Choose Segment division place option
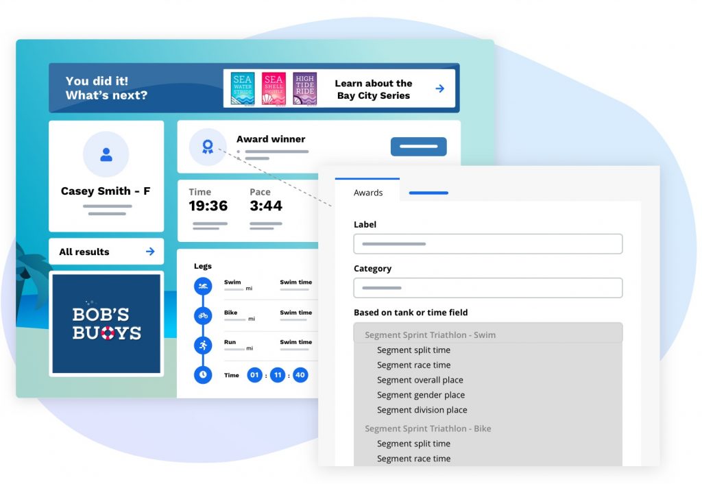 (x=422, y=410)
